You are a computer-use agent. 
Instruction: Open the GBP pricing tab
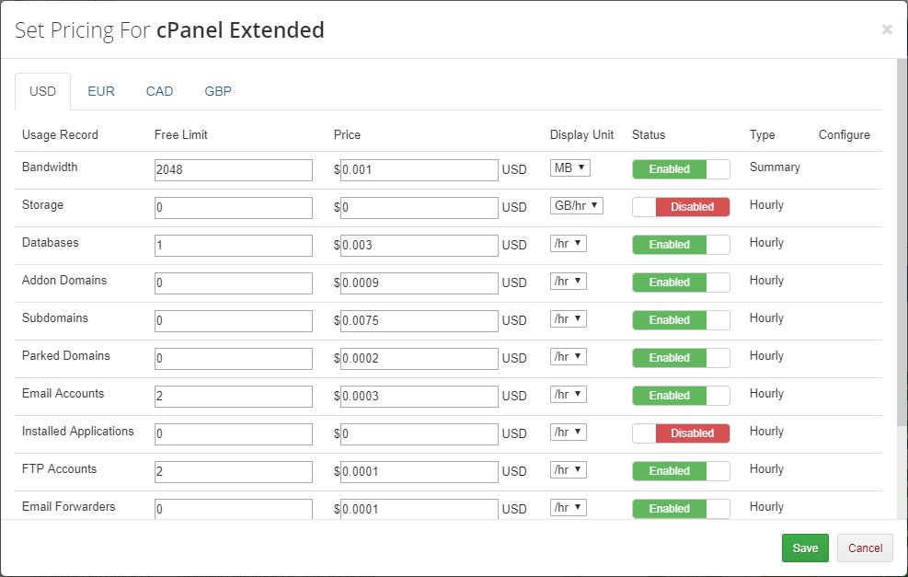(217, 91)
